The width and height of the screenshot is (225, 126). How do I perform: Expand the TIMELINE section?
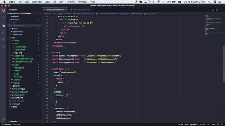click(x=13, y=121)
